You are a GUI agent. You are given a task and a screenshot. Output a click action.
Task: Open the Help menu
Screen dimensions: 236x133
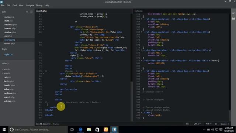click(x=47, y=5)
